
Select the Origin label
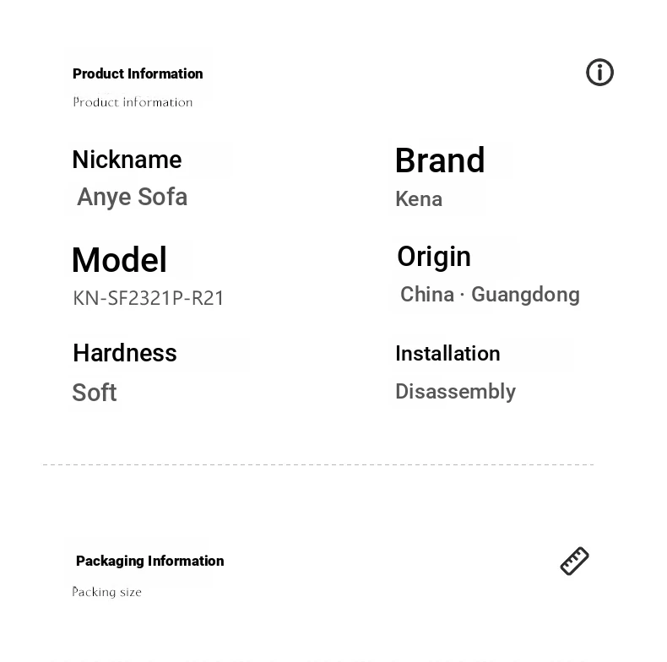pyautogui.click(x=434, y=258)
